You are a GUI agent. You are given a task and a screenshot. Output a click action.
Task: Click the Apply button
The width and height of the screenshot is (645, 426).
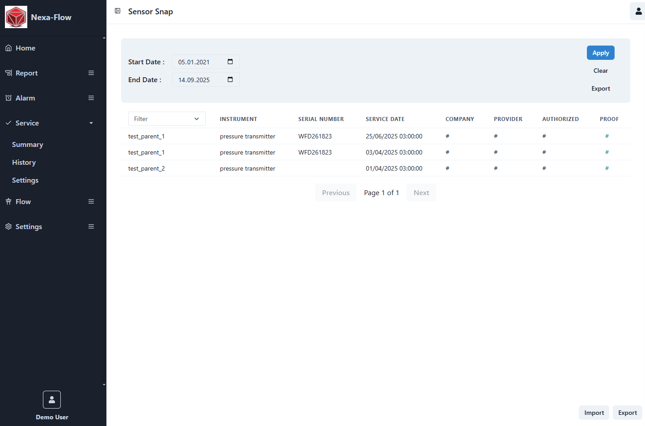(x=600, y=52)
